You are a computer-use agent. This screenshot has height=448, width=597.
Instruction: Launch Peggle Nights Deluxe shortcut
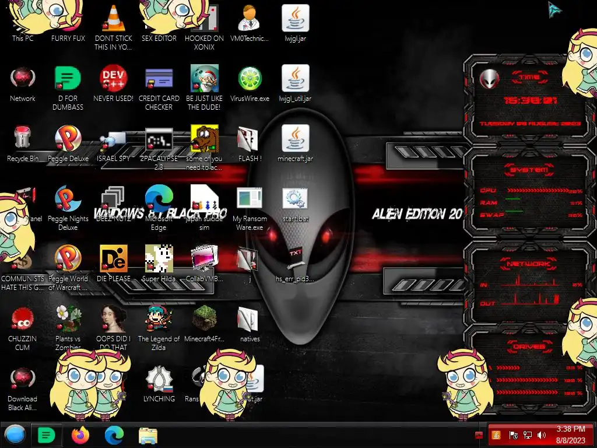click(x=68, y=208)
